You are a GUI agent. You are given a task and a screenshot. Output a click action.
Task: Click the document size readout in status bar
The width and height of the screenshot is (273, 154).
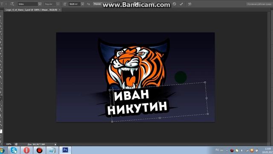point(36,145)
